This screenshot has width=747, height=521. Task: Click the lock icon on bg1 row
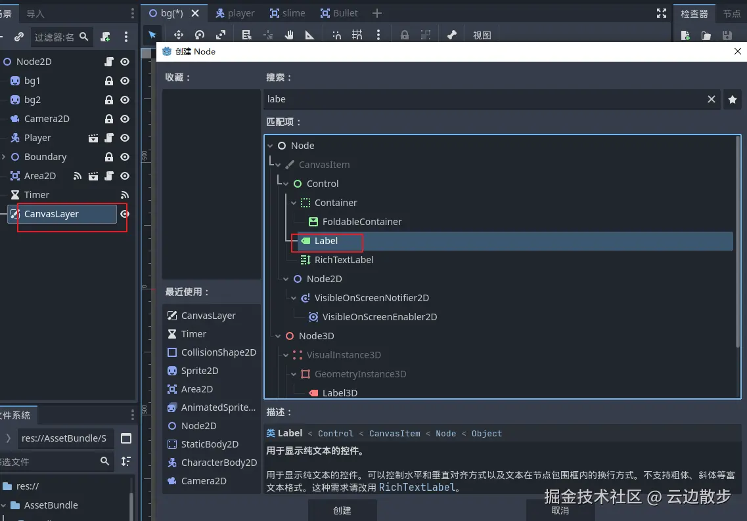pyautogui.click(x=109, y=81)
